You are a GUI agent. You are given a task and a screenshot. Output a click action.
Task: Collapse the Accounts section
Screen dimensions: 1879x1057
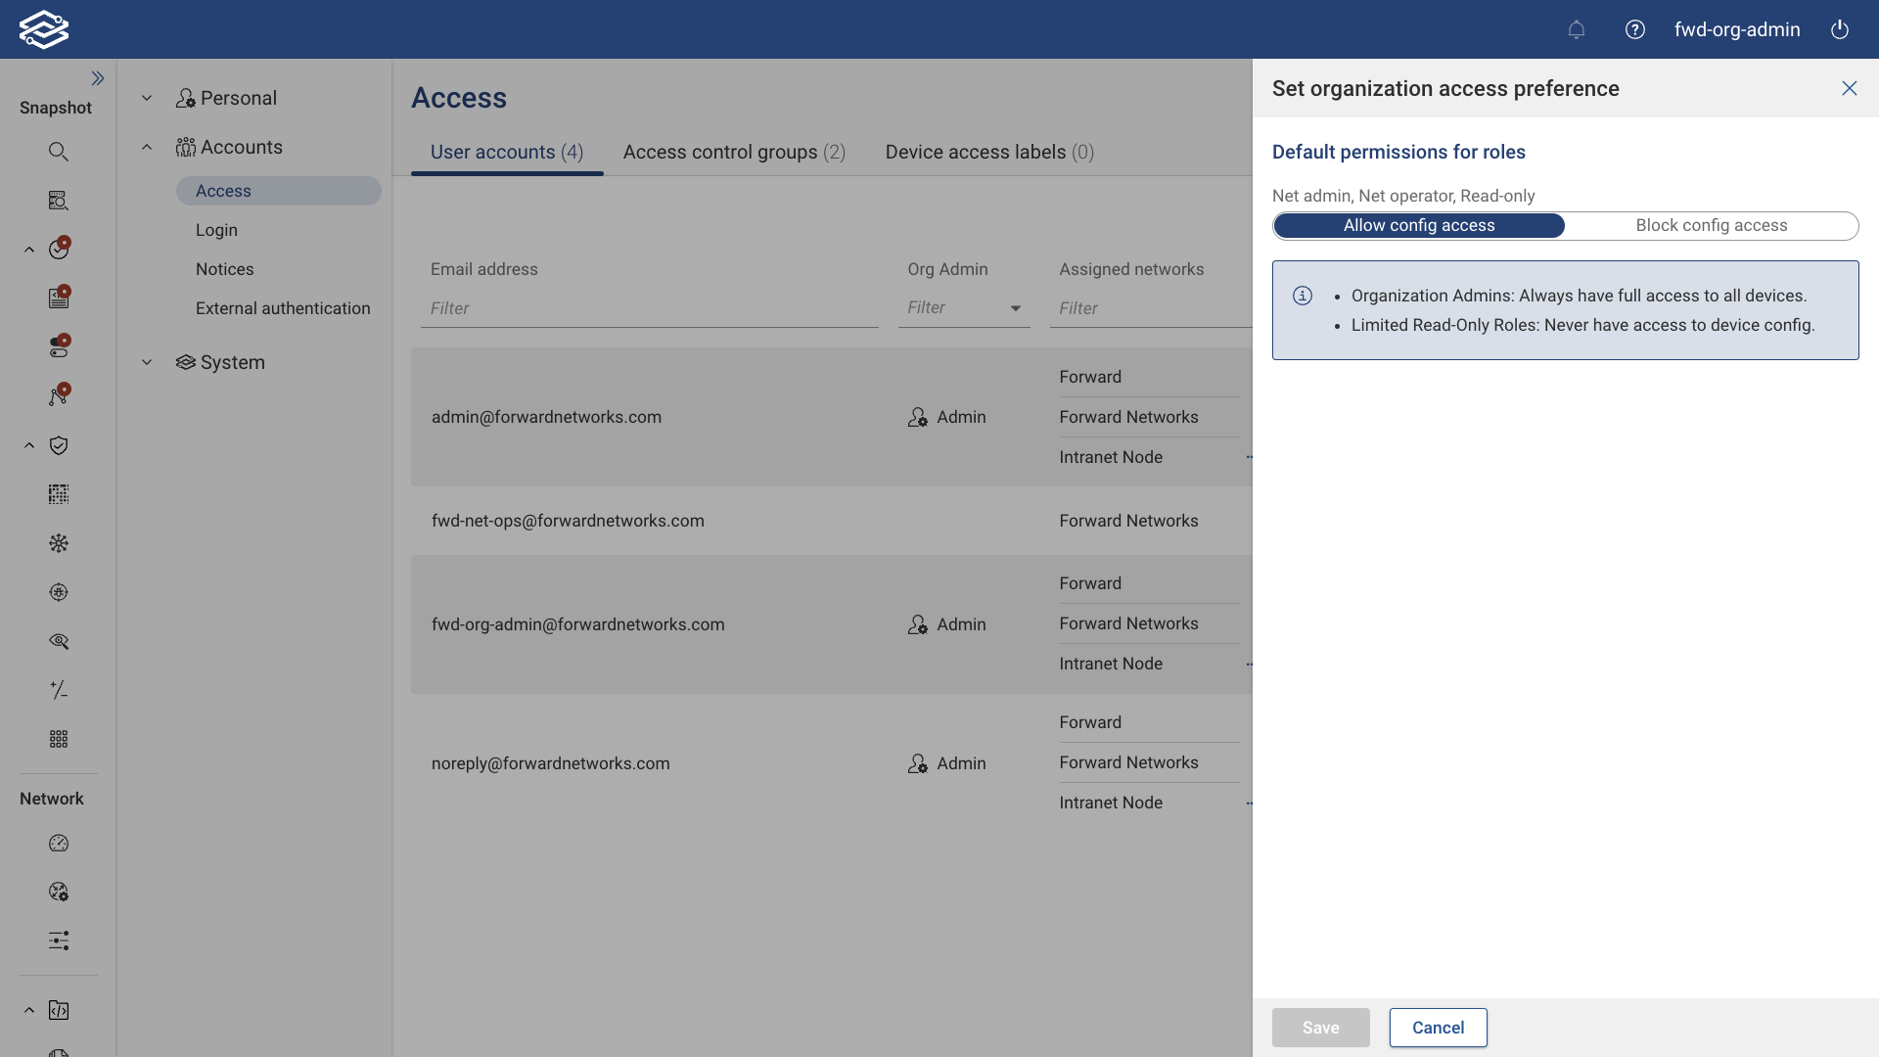coord(147,146)
